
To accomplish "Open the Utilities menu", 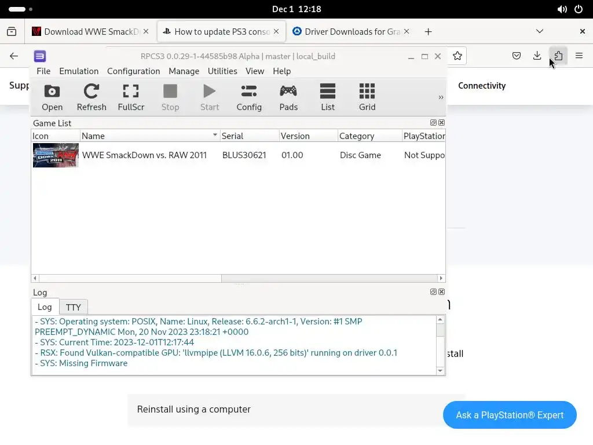I will [222, 71].
